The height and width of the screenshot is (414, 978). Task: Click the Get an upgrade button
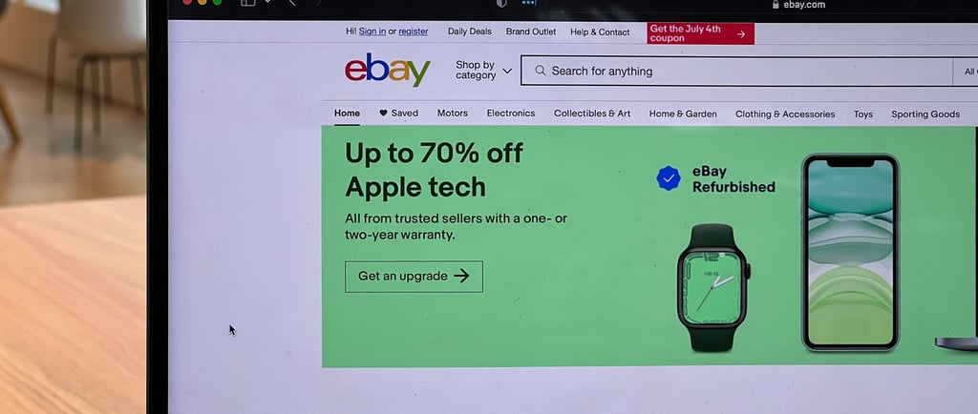(x=414, y=277)
